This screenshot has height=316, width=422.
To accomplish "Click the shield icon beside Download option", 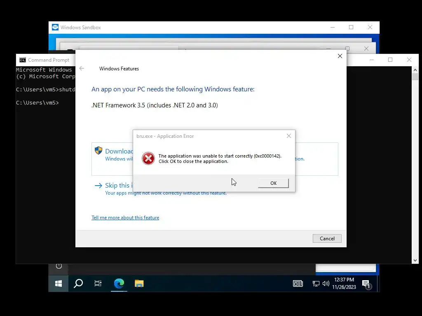I will (x=98, y=151).
